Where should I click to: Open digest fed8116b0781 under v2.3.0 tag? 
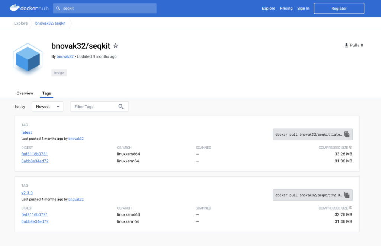point(35,214)
